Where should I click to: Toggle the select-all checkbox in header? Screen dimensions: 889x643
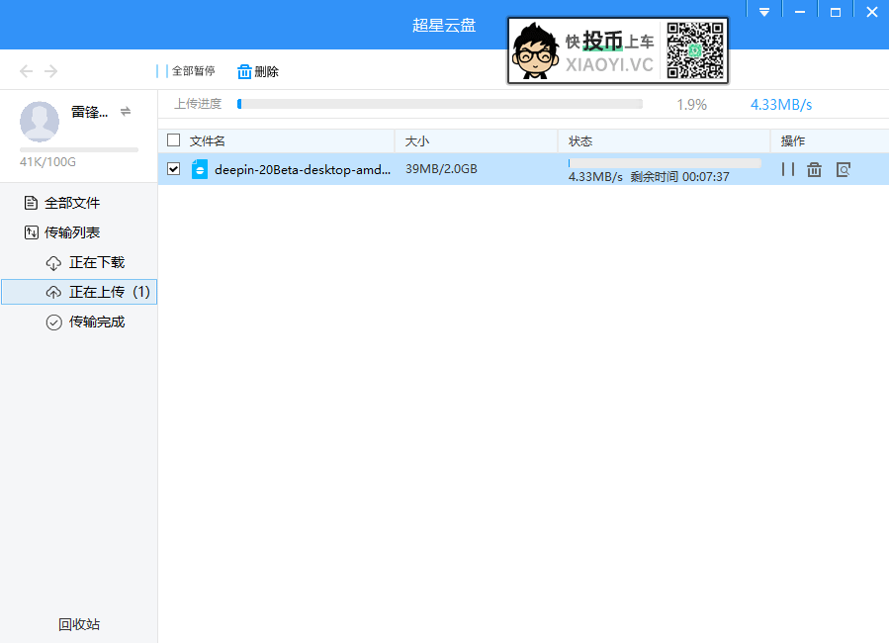click(172, 140)
